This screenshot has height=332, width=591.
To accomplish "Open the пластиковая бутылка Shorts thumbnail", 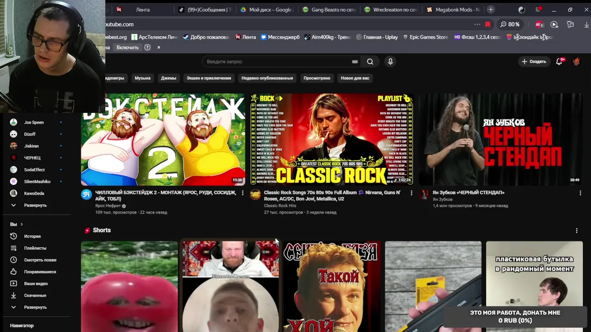I will point(534,286).
